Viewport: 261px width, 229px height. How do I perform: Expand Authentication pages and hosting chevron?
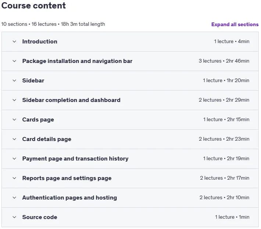coord(14,197)
